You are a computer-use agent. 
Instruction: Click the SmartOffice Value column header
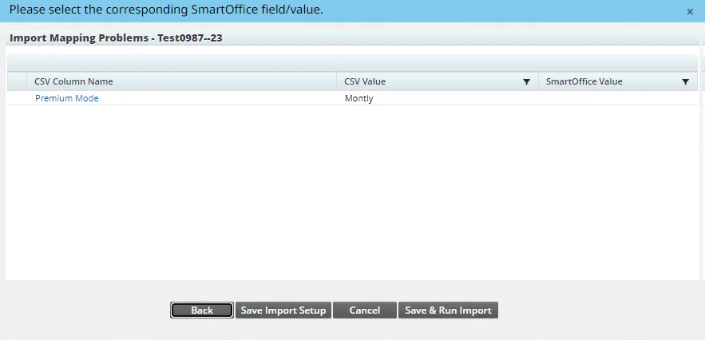coord(584,81)
